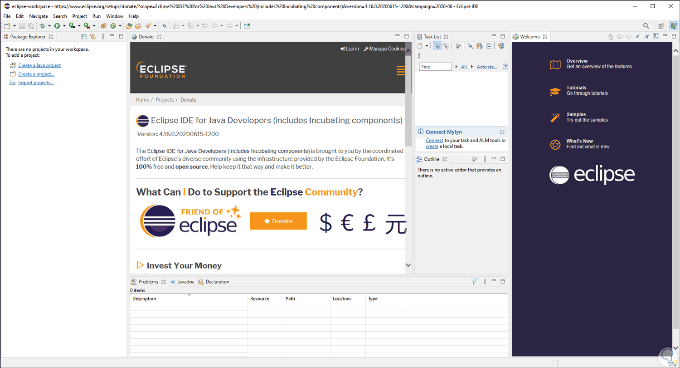Click the Pin Editor icon in toolbar
Image resolution: width=680 pixels, height=368 pixels.
click(247, 26)
